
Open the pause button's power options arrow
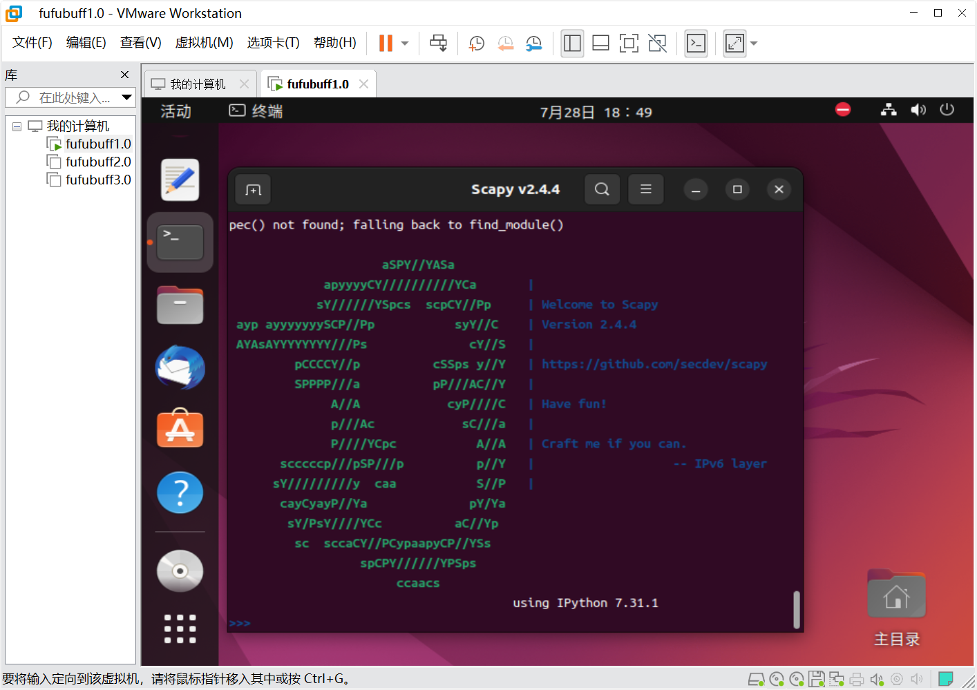tap(405, 44)
